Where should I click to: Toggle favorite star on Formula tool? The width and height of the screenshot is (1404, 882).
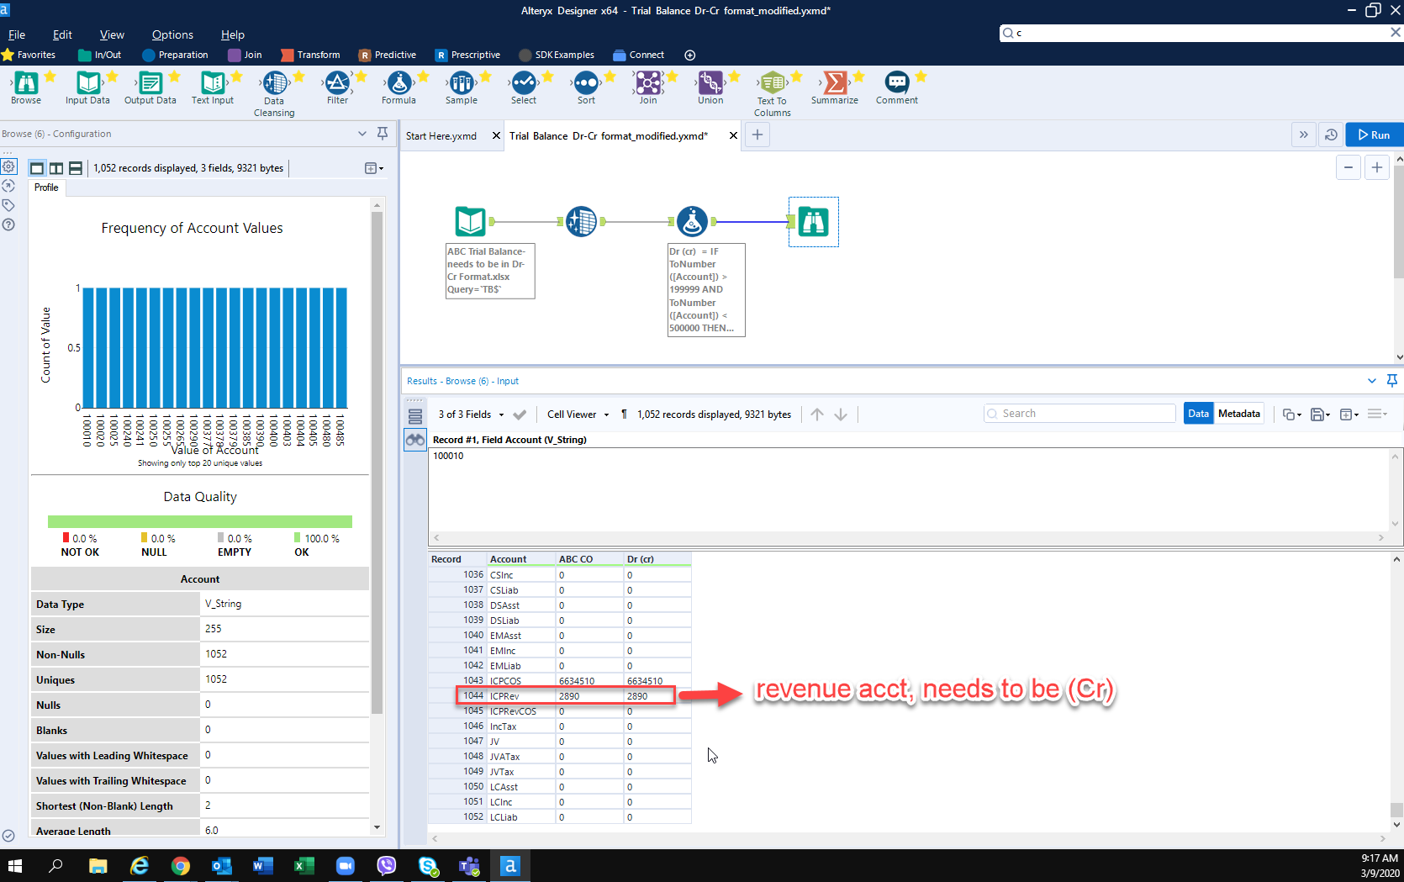[424, 77]
